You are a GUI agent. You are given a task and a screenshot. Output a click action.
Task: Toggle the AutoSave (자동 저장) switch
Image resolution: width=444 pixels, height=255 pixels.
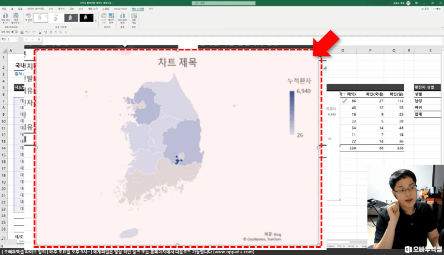[14, 32]
